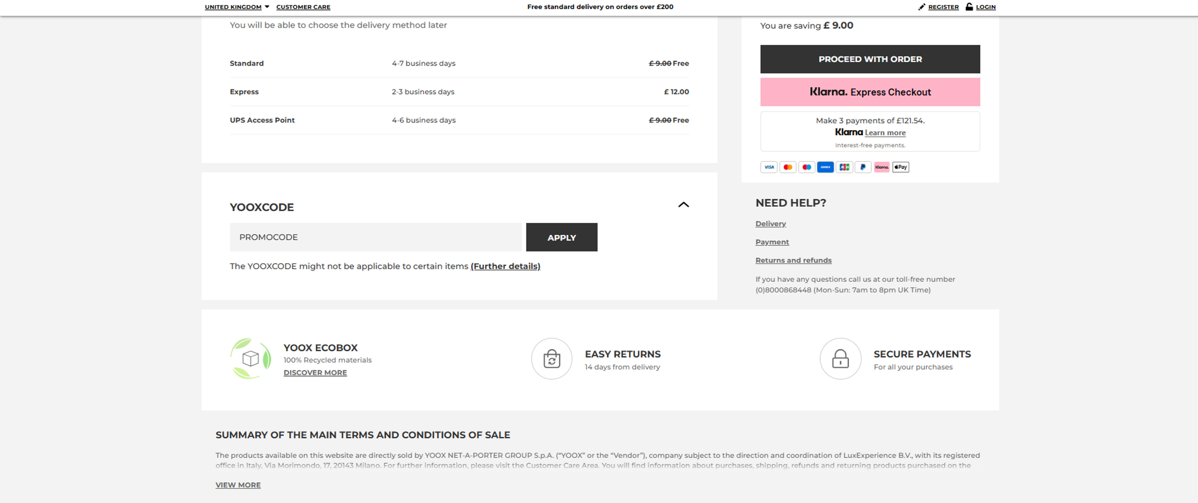Click the Login padlock icon

pos(969,7)
